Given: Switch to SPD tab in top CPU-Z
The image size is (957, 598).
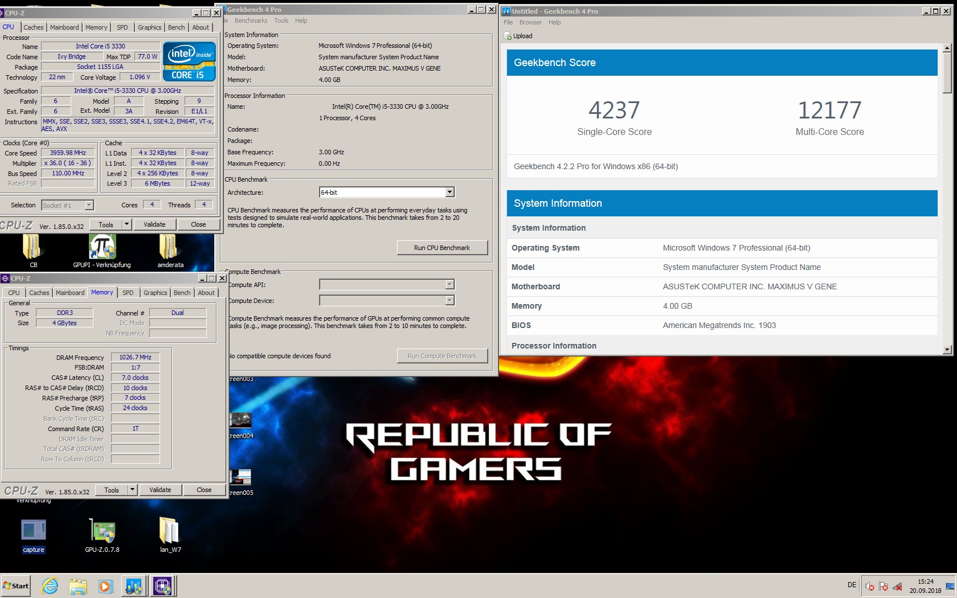Looking at the screenshot, I should coord(122,27).
